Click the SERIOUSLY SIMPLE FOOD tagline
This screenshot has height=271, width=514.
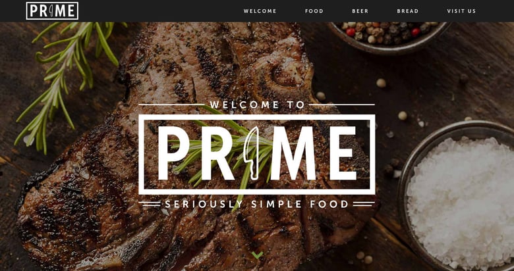[x=257, y=204]
